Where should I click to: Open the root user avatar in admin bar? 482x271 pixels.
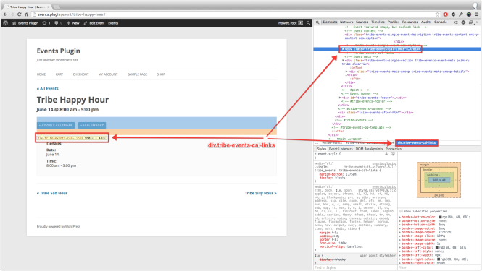click(x=300, y=23)
